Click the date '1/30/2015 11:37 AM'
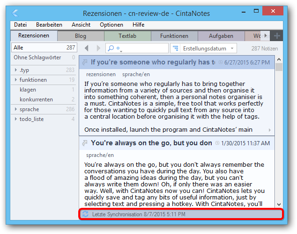297x234 pixels. (245, 143)
